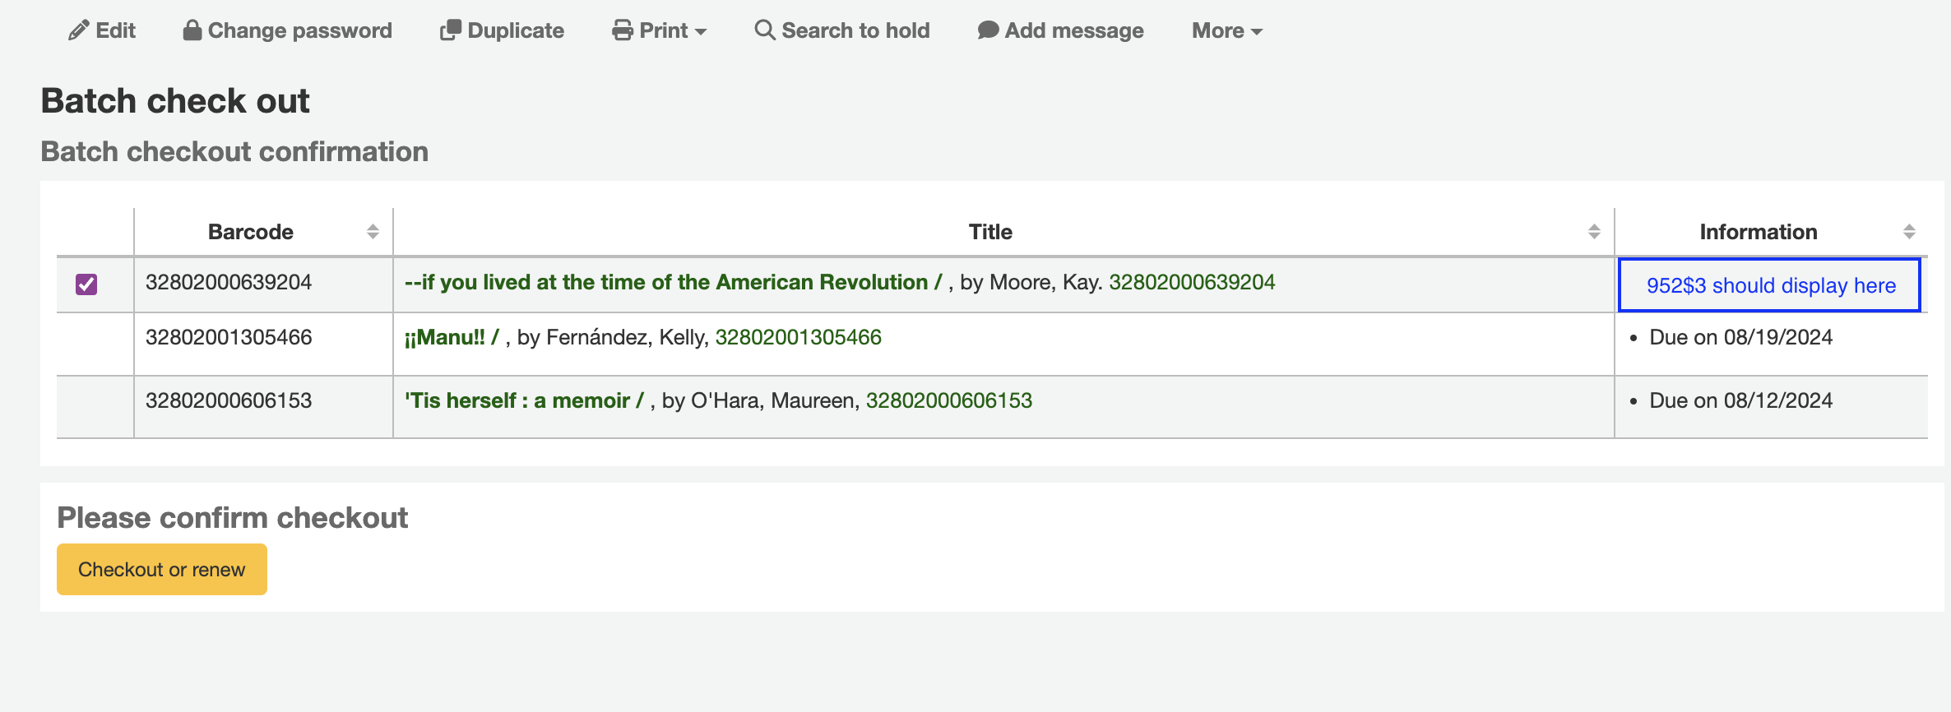The width and height of the screenshot is (1951, 712).
Task: Click the Change password lock icon
Action: coord(192,30)
